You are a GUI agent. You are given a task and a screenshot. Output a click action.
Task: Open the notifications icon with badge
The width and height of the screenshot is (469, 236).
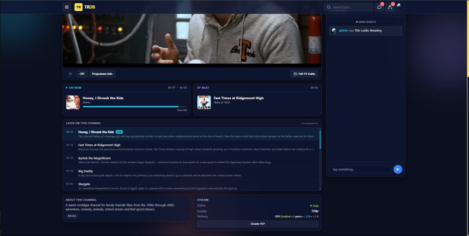pos(390,7)
